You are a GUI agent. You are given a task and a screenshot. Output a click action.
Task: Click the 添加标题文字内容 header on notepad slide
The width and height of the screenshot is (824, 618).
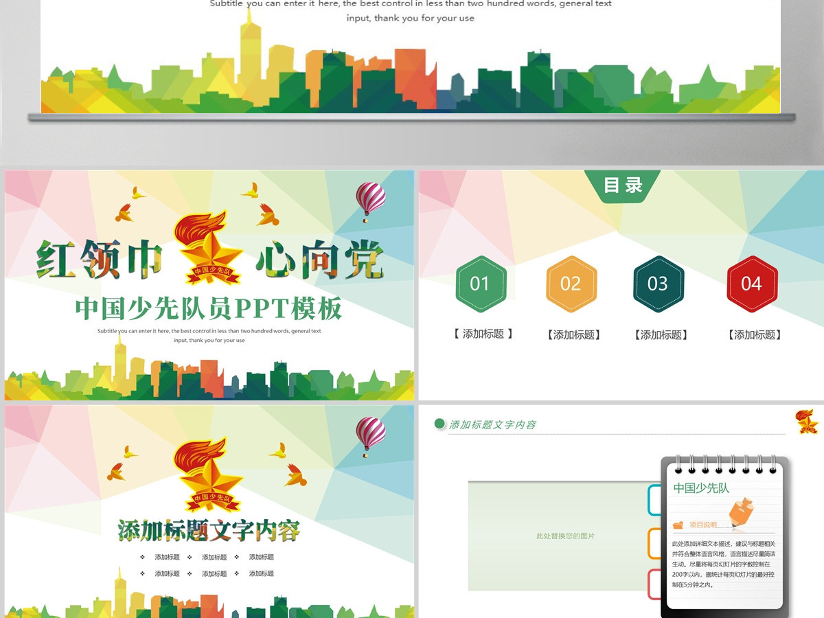point(492,425)
